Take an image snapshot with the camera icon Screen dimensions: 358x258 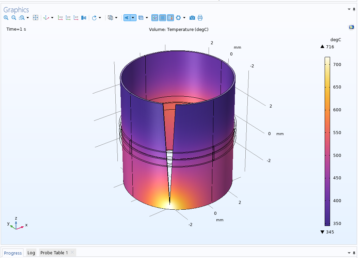coord(192,18)
